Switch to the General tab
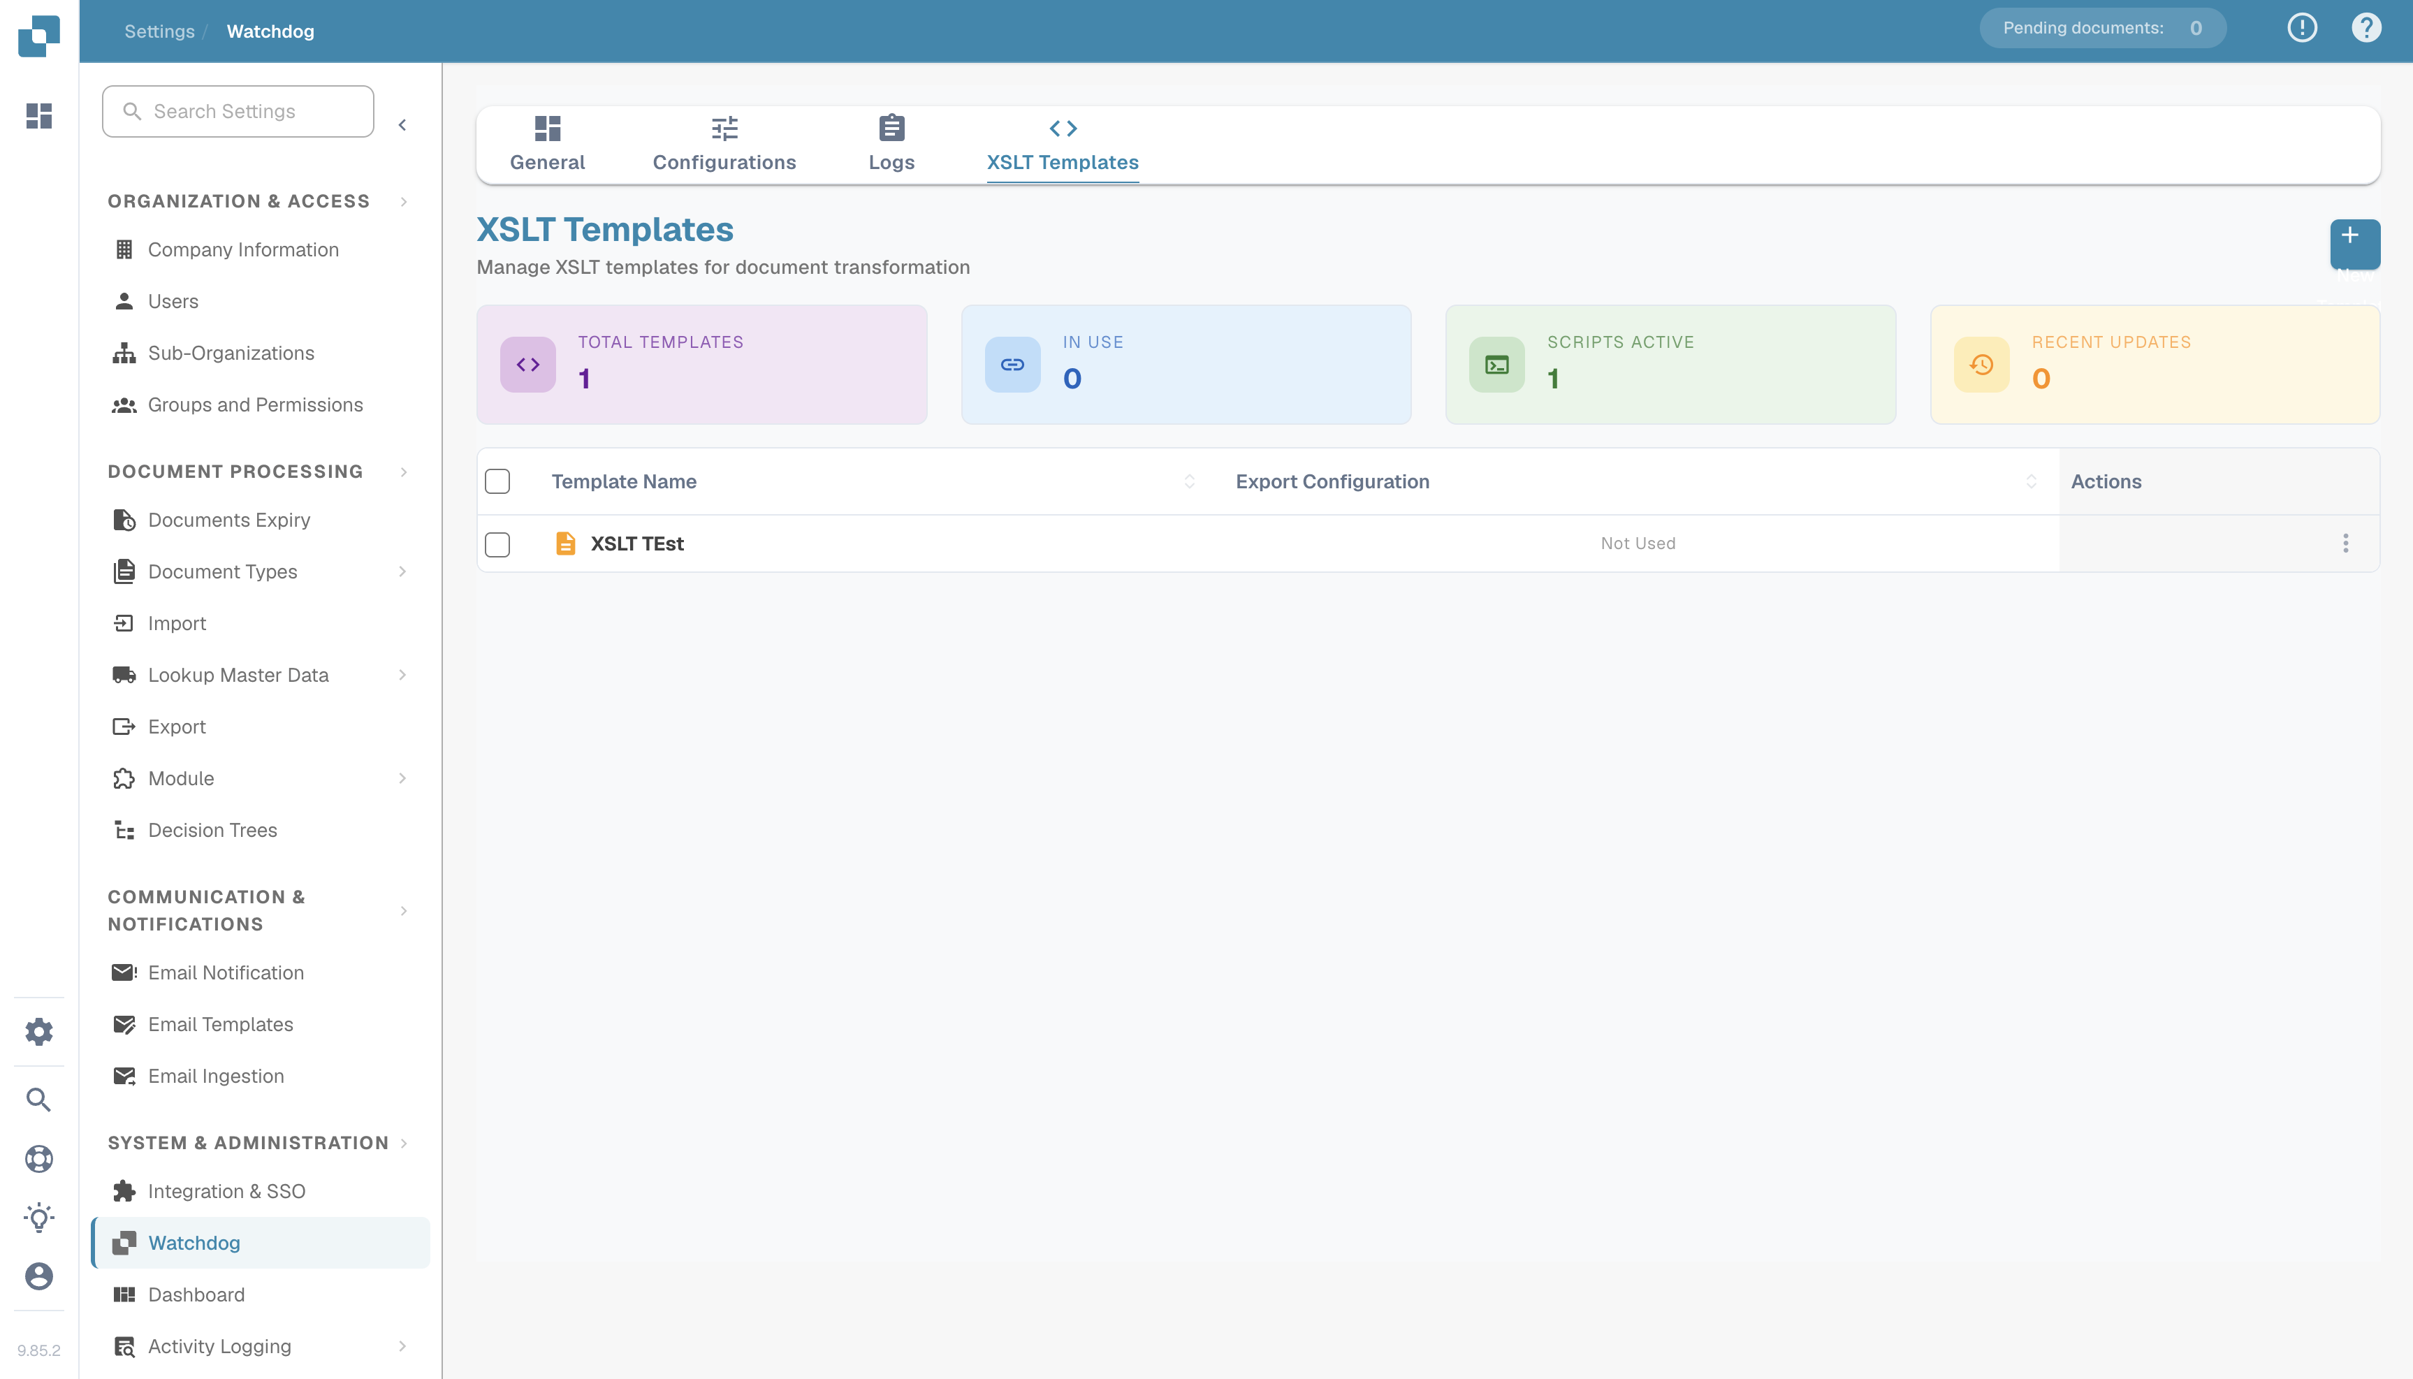The width and height of the screenshot is (2413, 1379). pyautogui.click(x=548, y=145)
